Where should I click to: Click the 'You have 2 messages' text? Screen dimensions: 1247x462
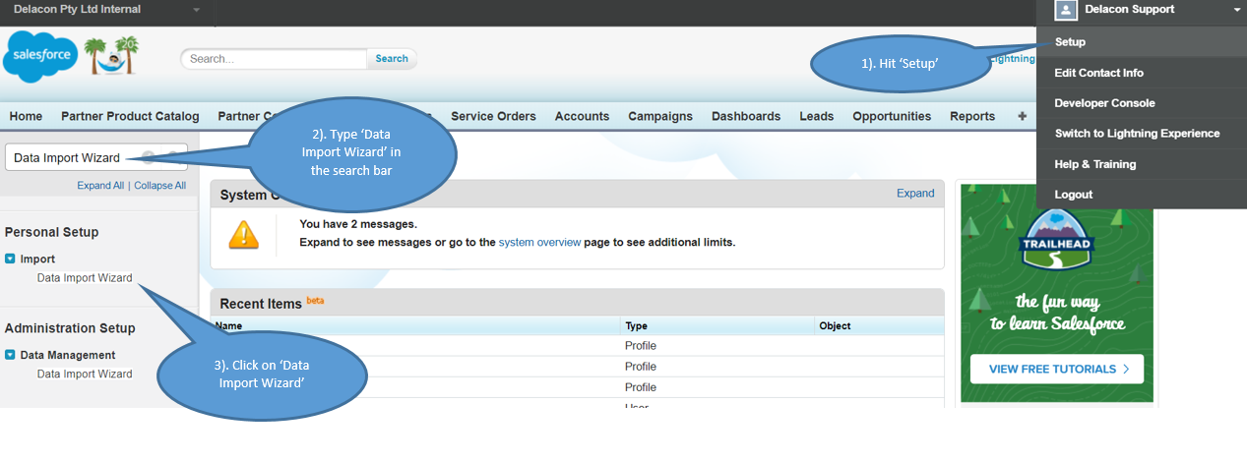[358, 224]
